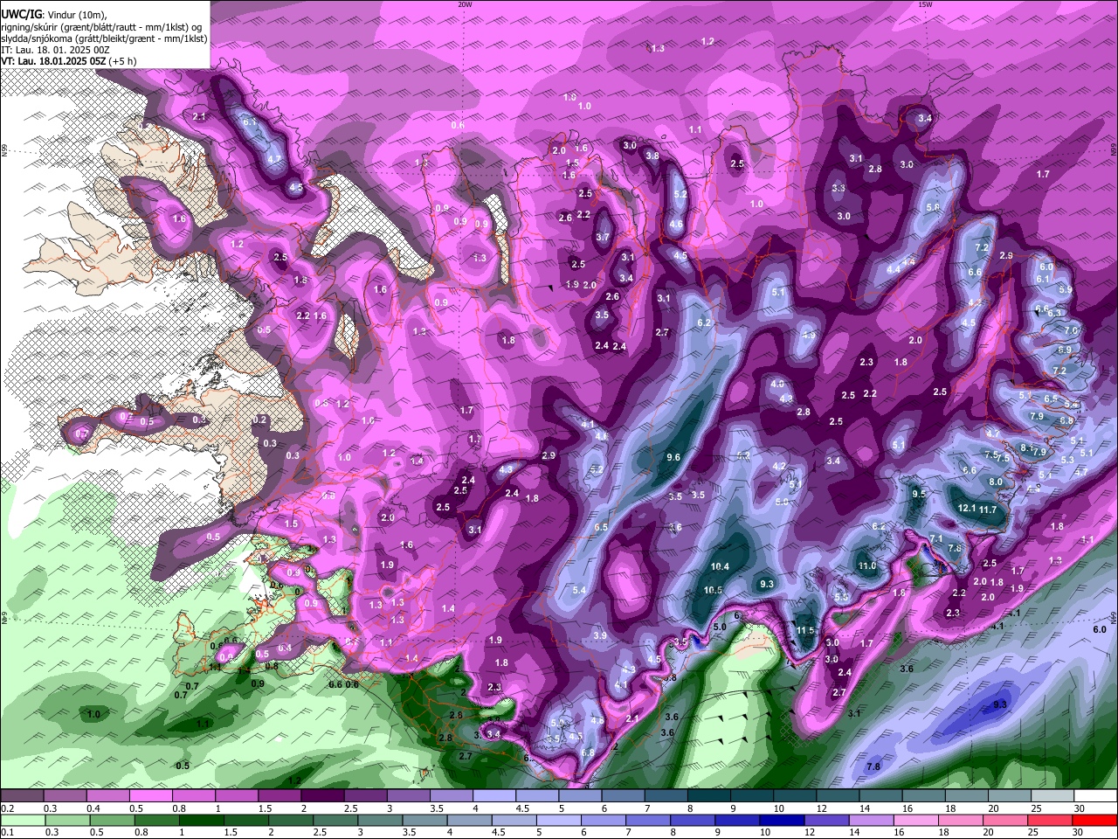This screenshot has width=1118, height=839.
Task: Click the 11.0 precipitation value on the map
Action: (x=866, y=565)
